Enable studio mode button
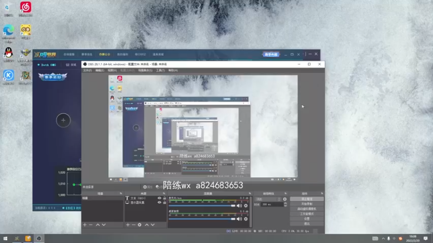433x243 pixels. pyautogui.click(x=307, y=214)
